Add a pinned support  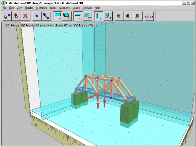128,16
